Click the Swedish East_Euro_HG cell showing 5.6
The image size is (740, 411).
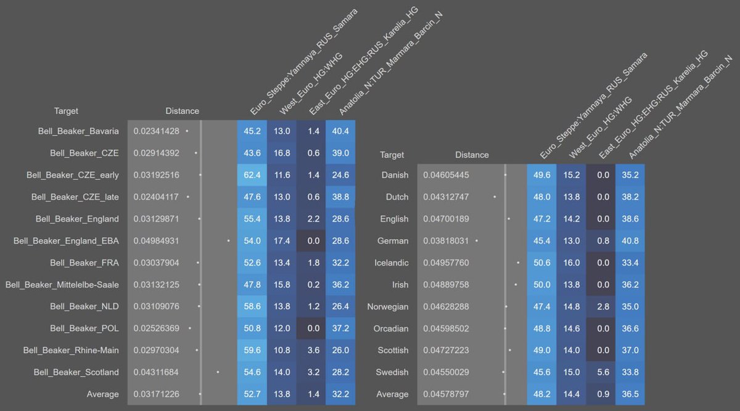(x=602, y=372)
